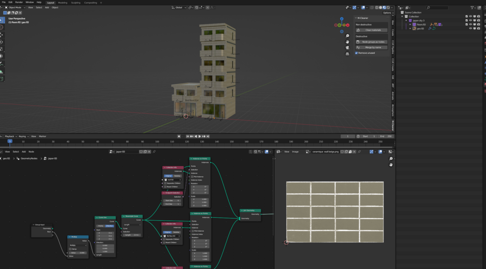Select the Cursor tool in the left toolbar
The image size is (486, 269).
pyautogui.click(x=2, y=28)
